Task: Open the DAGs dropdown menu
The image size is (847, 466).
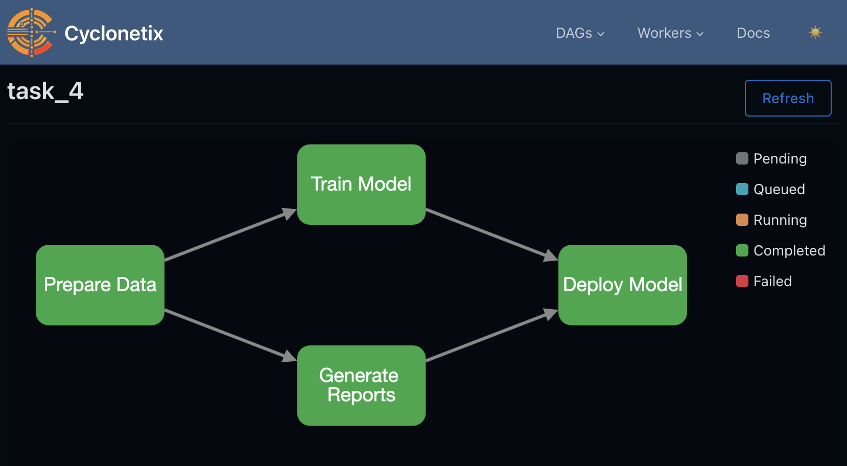Action: coord(580,33)
